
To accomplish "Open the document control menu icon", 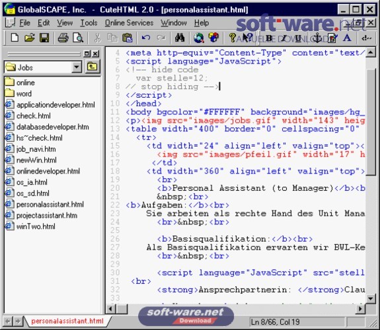I will (10, 22).
